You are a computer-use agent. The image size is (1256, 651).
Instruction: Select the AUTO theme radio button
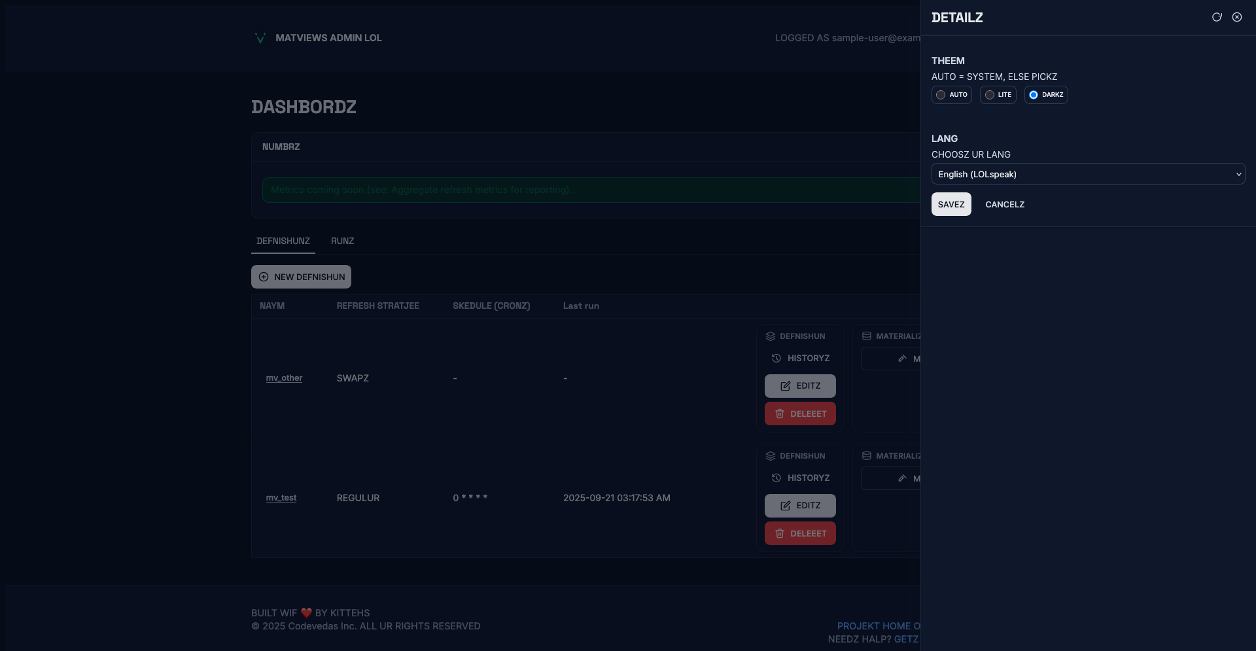pos(941,95)
